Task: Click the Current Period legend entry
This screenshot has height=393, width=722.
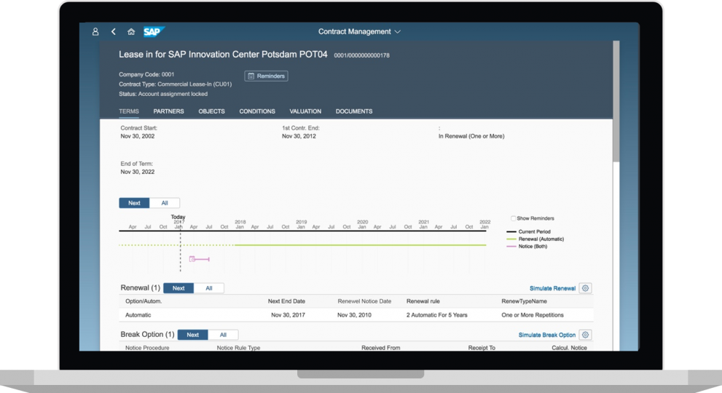Action: (x=529, y=232)
